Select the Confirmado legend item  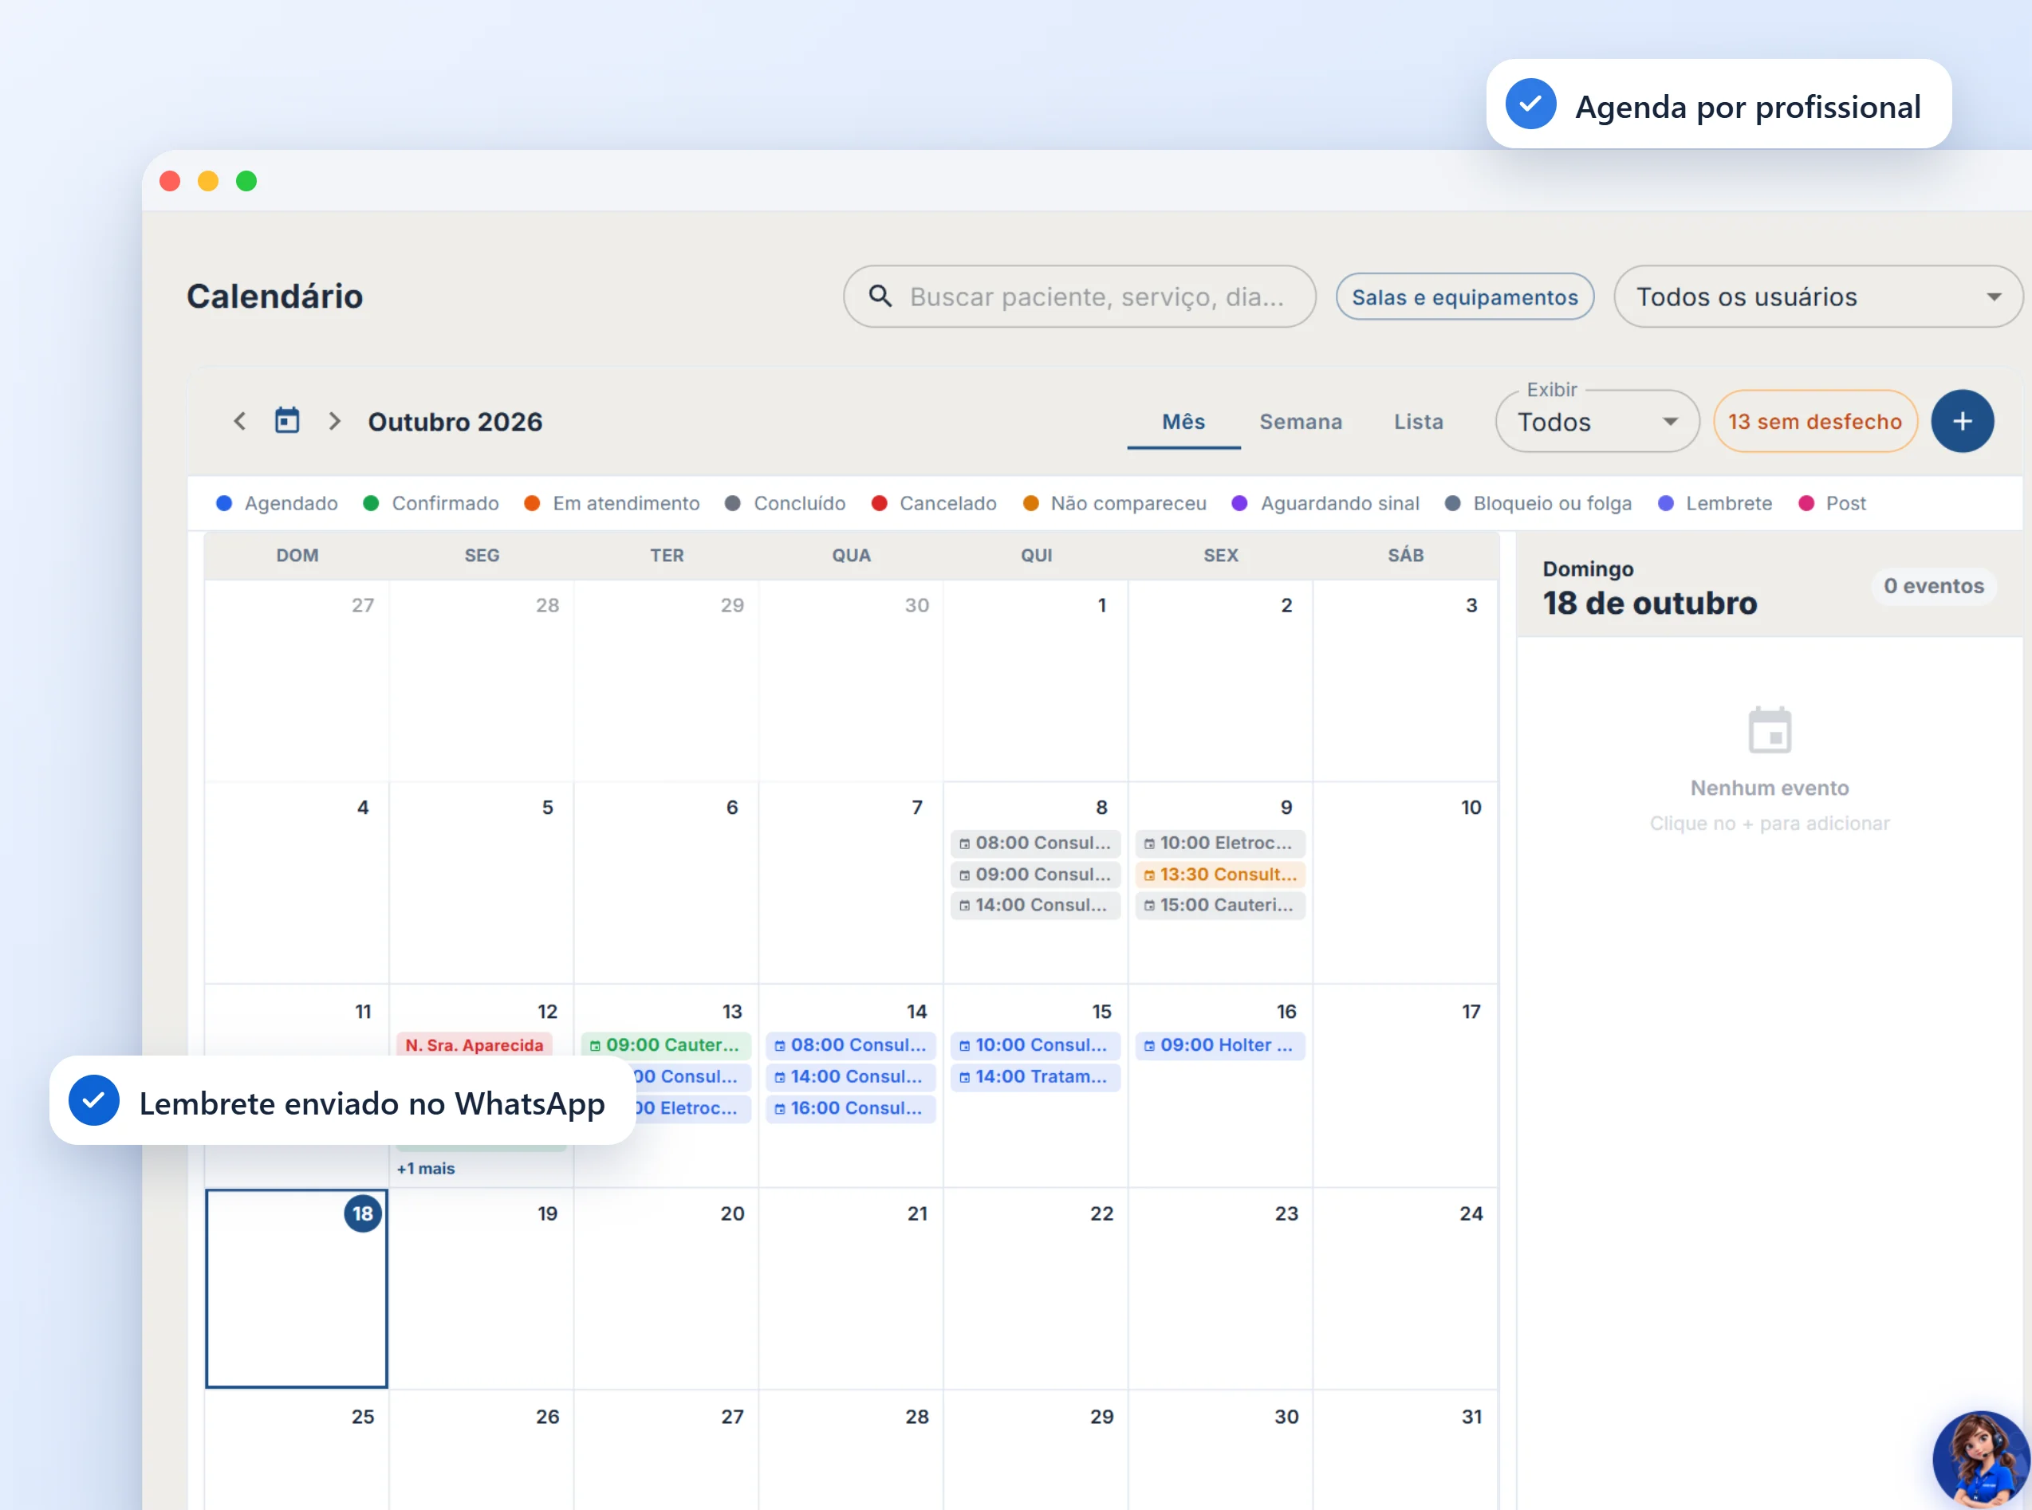click(431, 504)
